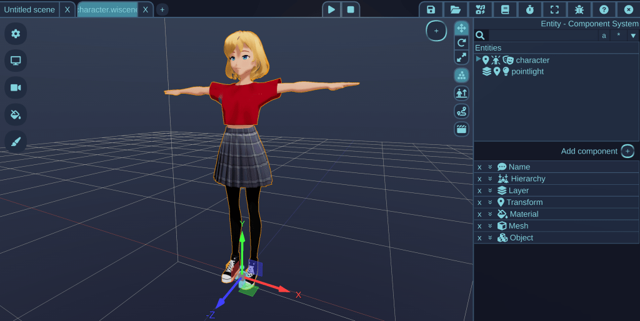Open a file with the folder icon
640x321 pixels.
pyautogui.click(x=456, y=9)
